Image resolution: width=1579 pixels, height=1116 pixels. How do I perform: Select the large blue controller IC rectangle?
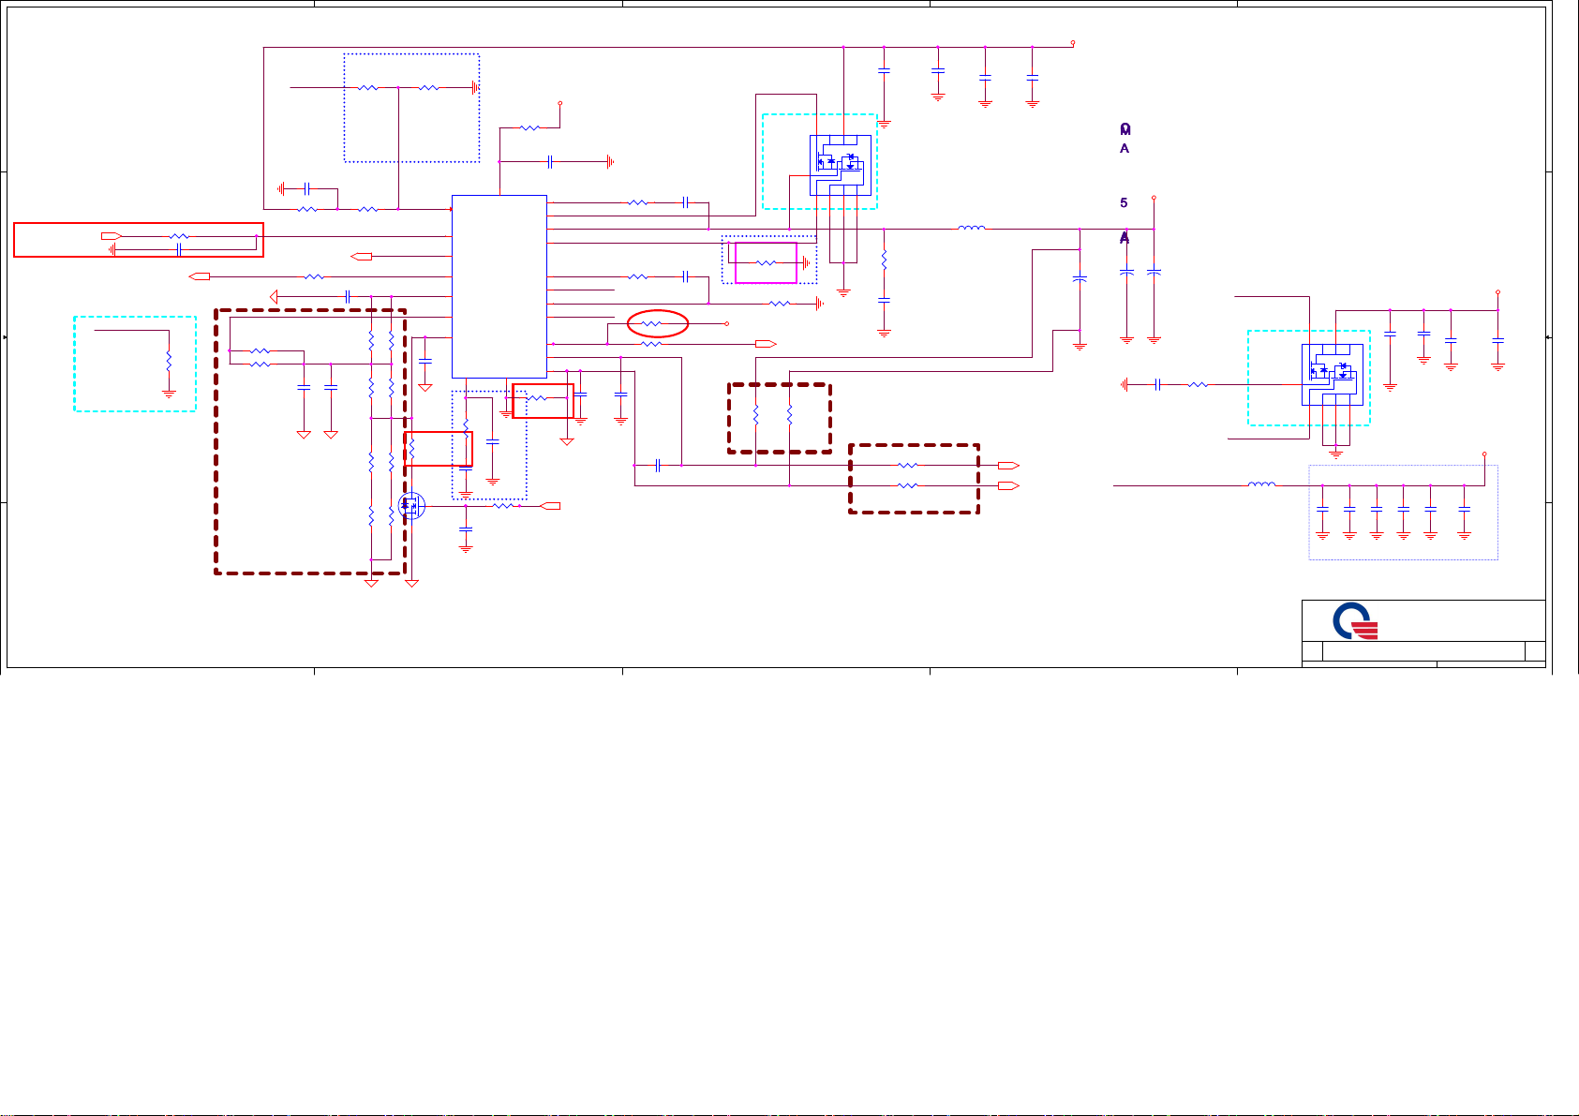(x=499, y=286)
